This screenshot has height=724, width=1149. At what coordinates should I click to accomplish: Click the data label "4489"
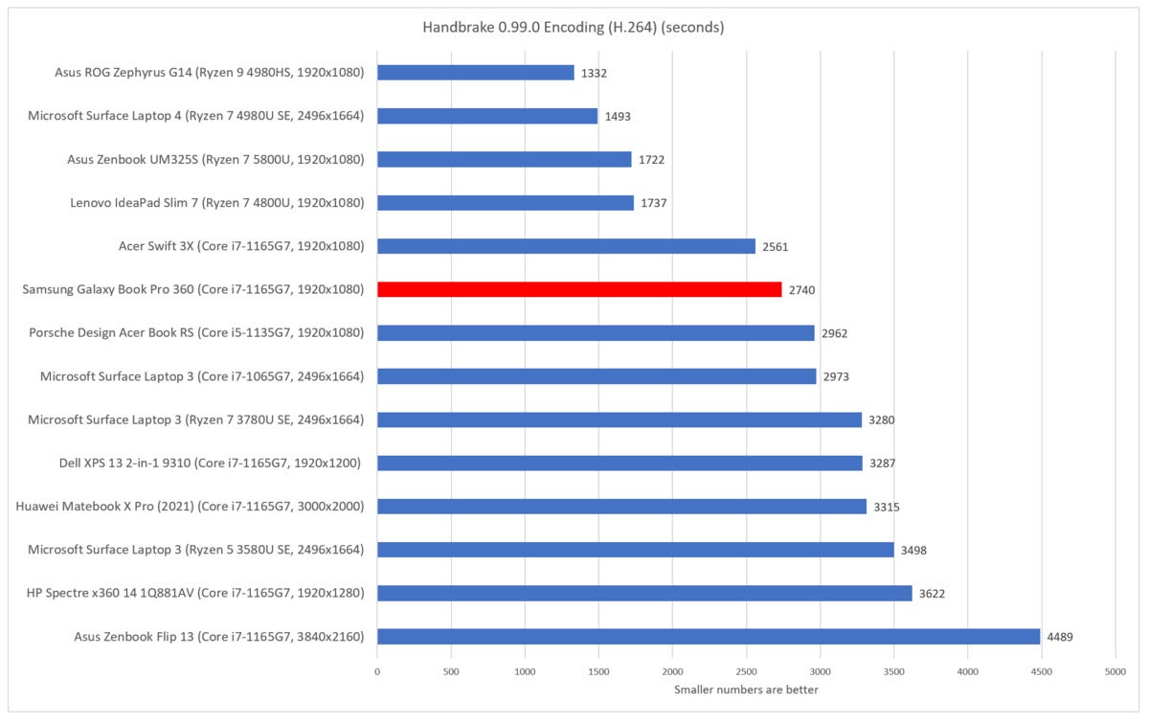point(1060,638)
